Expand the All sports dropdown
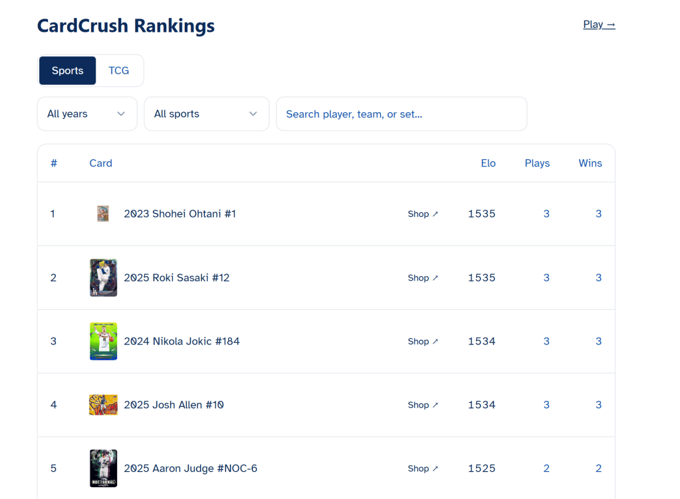 coord(207,114)
